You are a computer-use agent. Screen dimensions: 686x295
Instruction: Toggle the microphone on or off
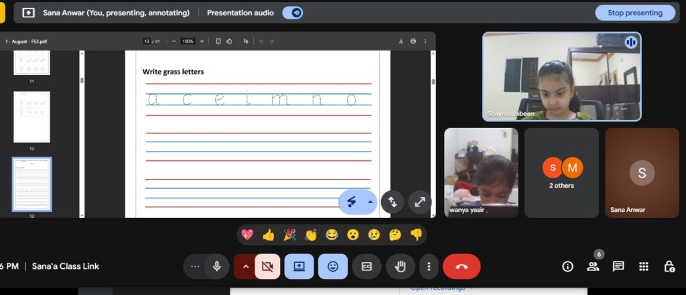216,266
